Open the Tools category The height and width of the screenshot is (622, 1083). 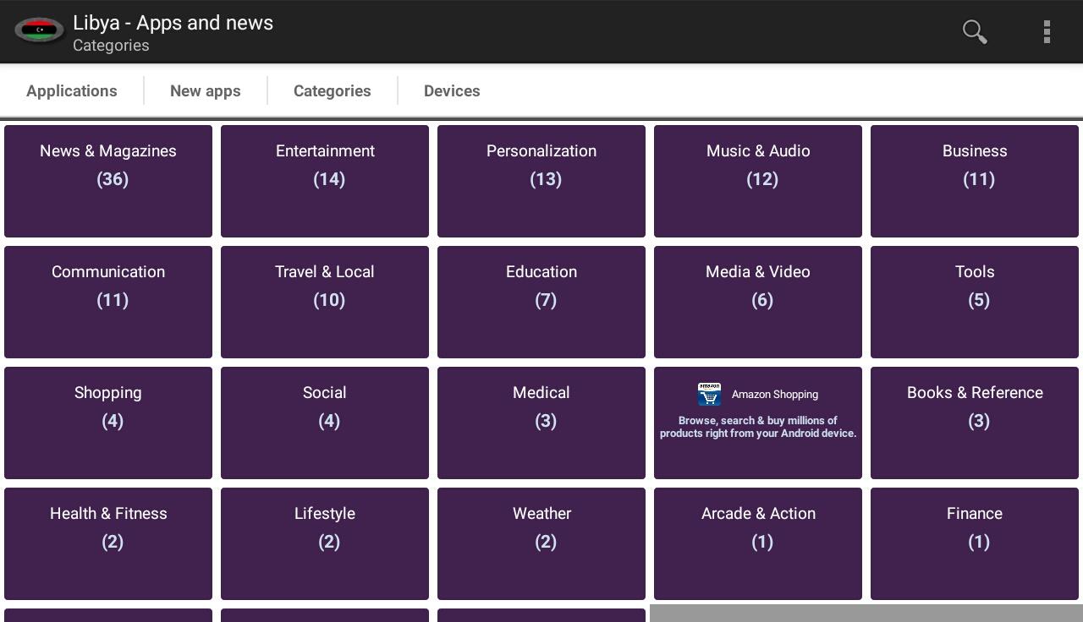pyautogui.click(x=975, y=302)
